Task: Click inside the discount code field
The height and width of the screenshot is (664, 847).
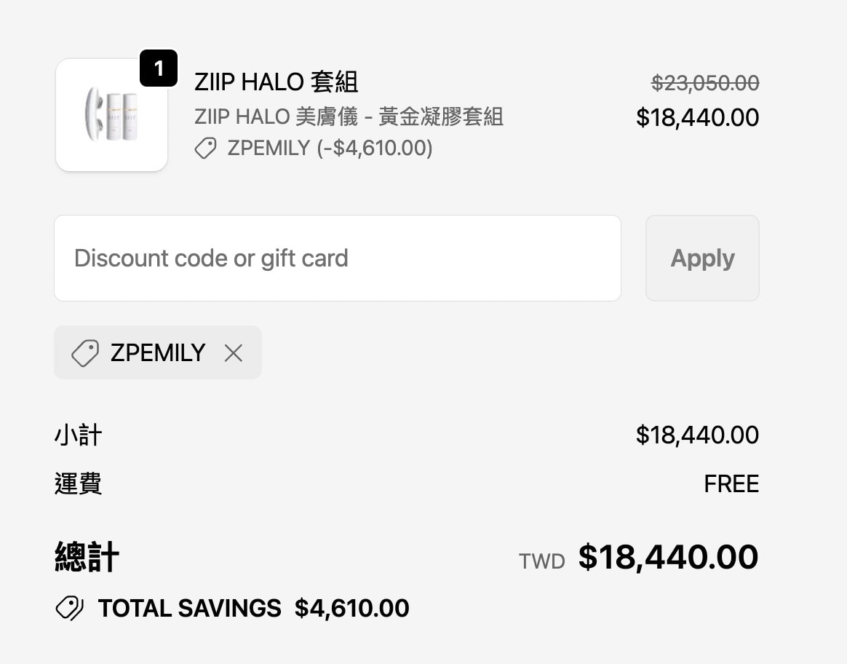Action: coord(337,258)
